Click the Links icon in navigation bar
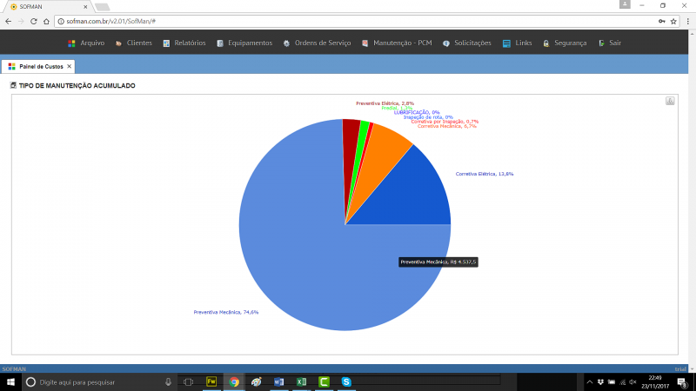696x391 pixels. [x=506, y=43]
